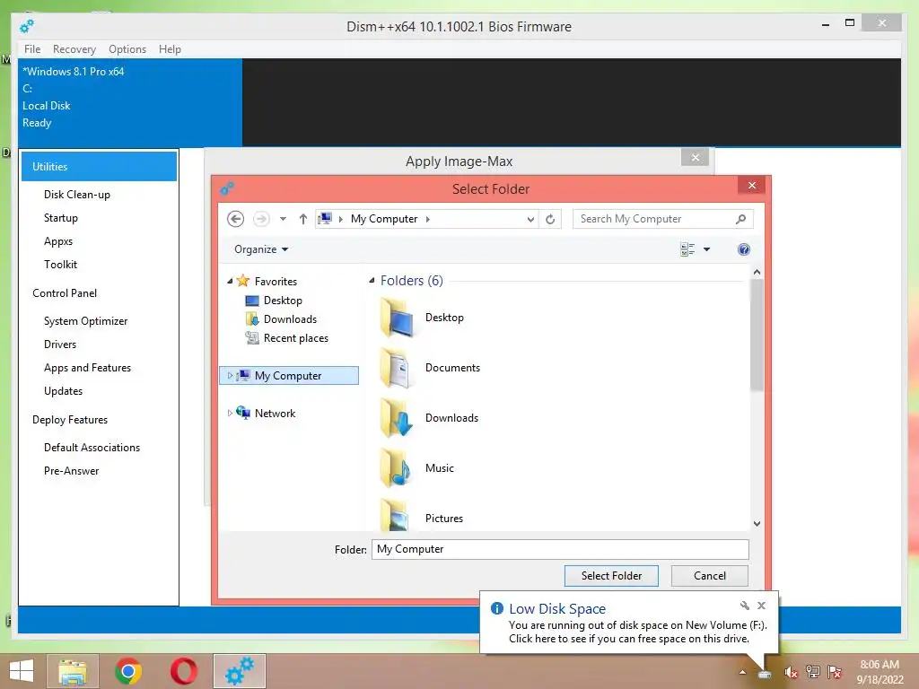Select the Downloads folder icon in Folders list
919x689 pixels.
click(x=397, y=418)
